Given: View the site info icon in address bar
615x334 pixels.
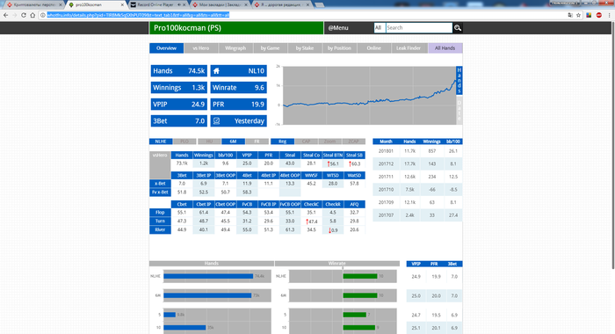Looking at the screenshot, I should (x=43, y=15).
